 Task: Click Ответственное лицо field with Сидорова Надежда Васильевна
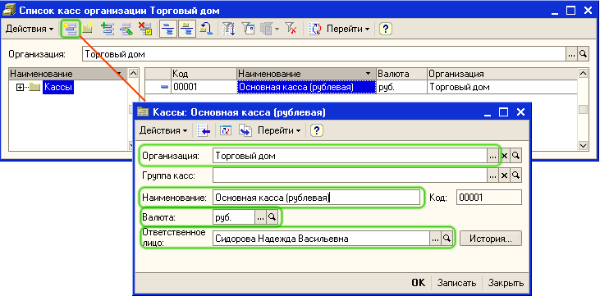pyautogui.click(x=322, y=239)
